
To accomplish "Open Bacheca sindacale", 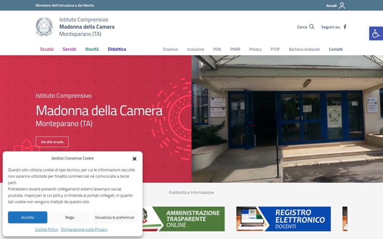I will point(304,49).
